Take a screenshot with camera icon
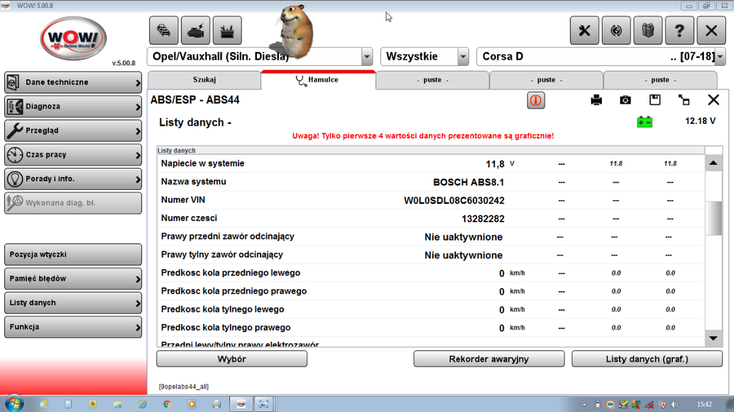Viewport: 734px width, 412px height. (625, 100)
